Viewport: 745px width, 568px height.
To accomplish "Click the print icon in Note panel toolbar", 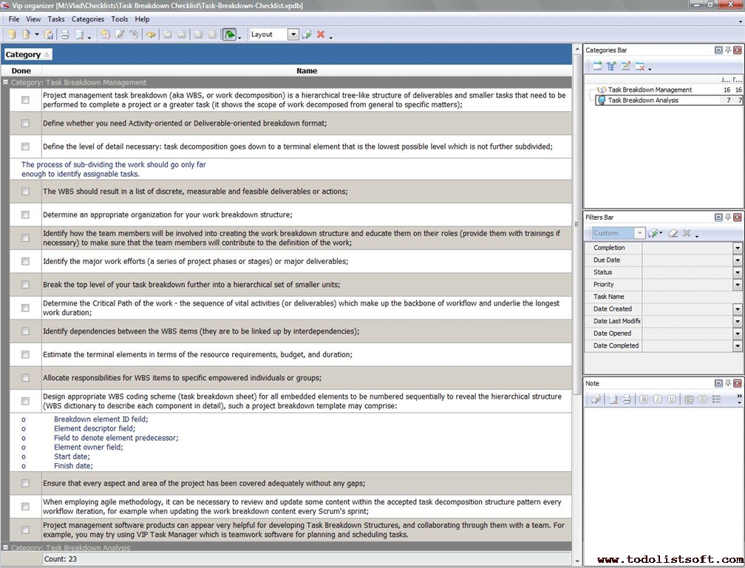I will pyautogui.click(x=627, y=399).
